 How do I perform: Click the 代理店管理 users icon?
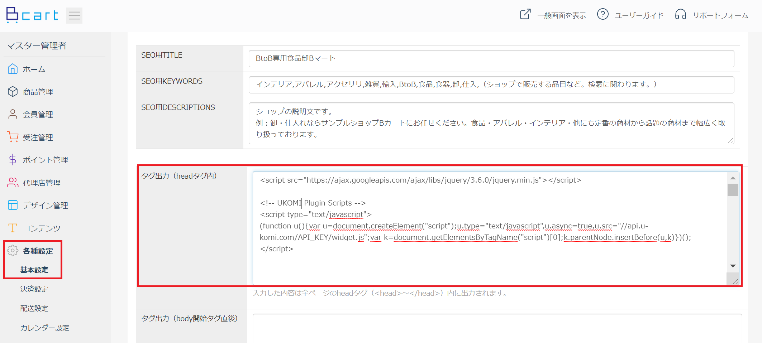[x=13, y=183]
